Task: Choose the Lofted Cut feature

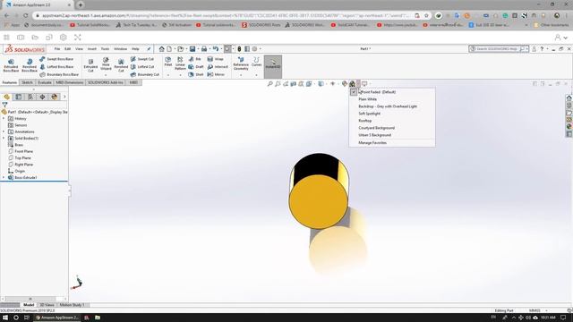Action: click(142, 67)
